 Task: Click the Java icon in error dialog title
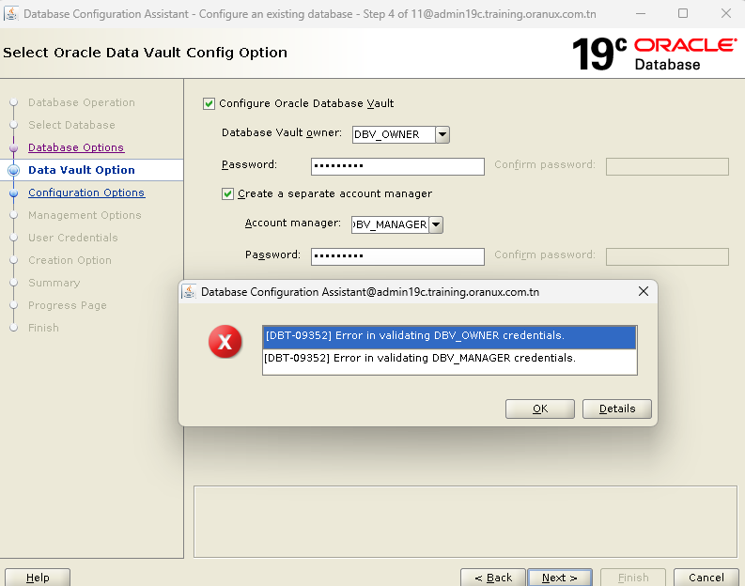189,292
